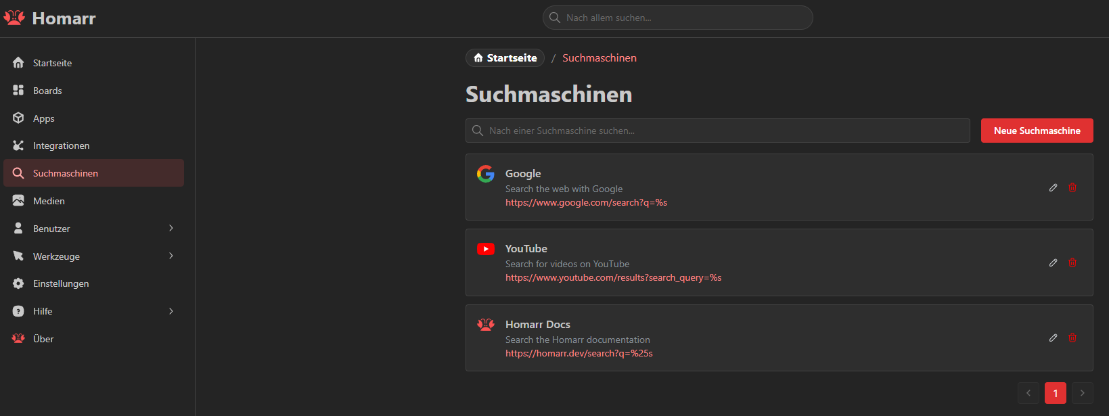1109x416 pixels.
Task: Click the edit pencil icon for YouTube
Action: pos(1053,262)
